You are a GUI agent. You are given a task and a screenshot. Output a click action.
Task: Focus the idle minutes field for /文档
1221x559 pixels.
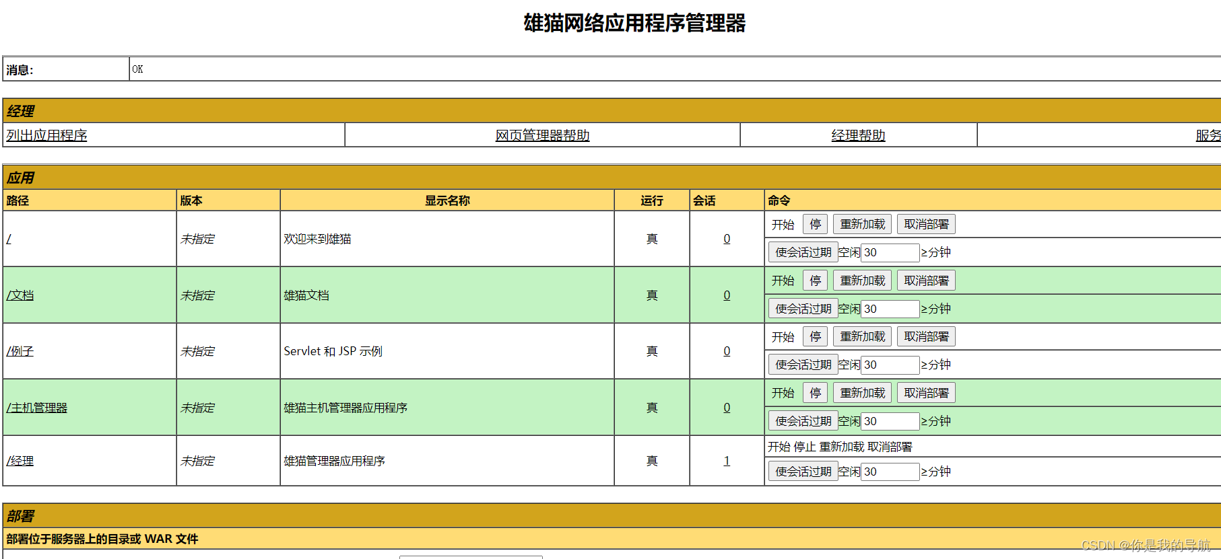click(890, 309)
